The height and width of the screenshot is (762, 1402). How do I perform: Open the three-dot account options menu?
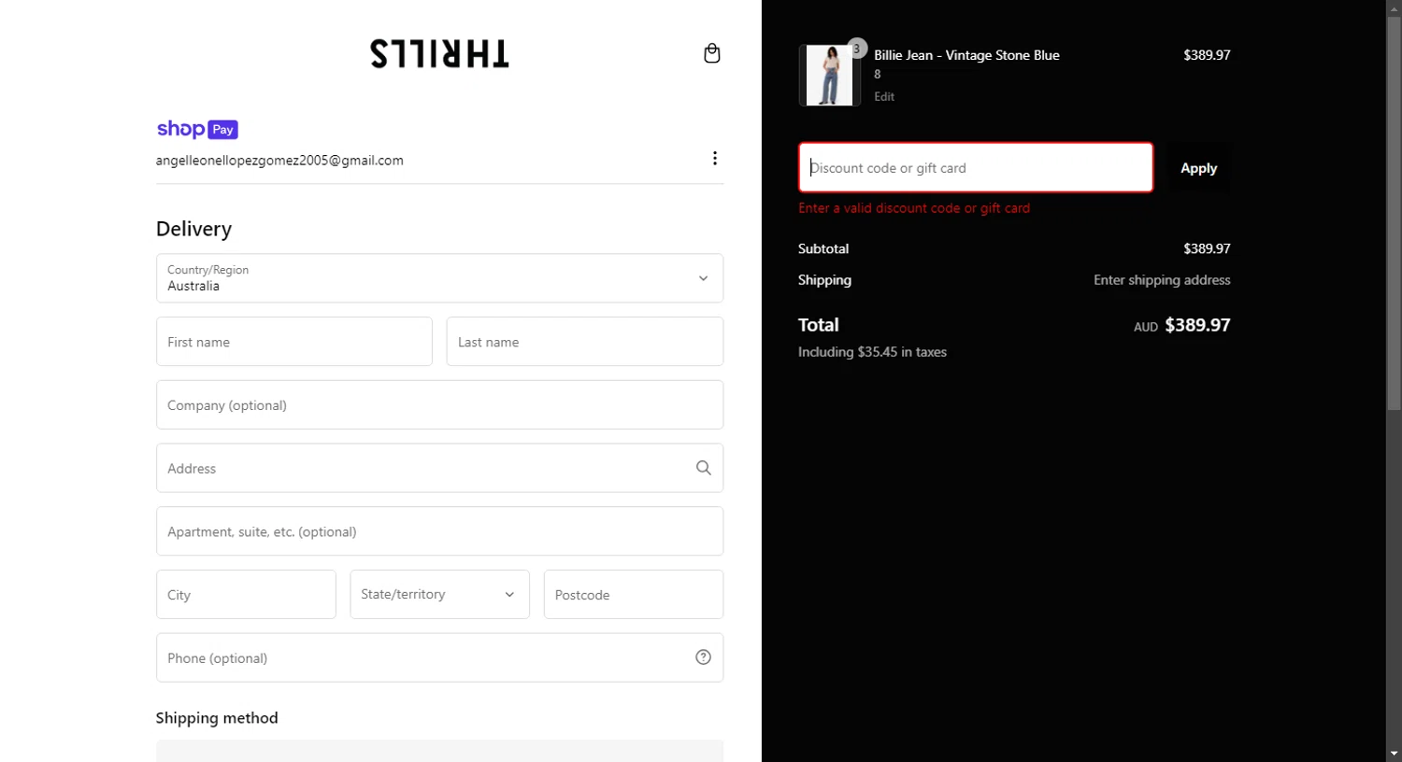click(715, 159)
